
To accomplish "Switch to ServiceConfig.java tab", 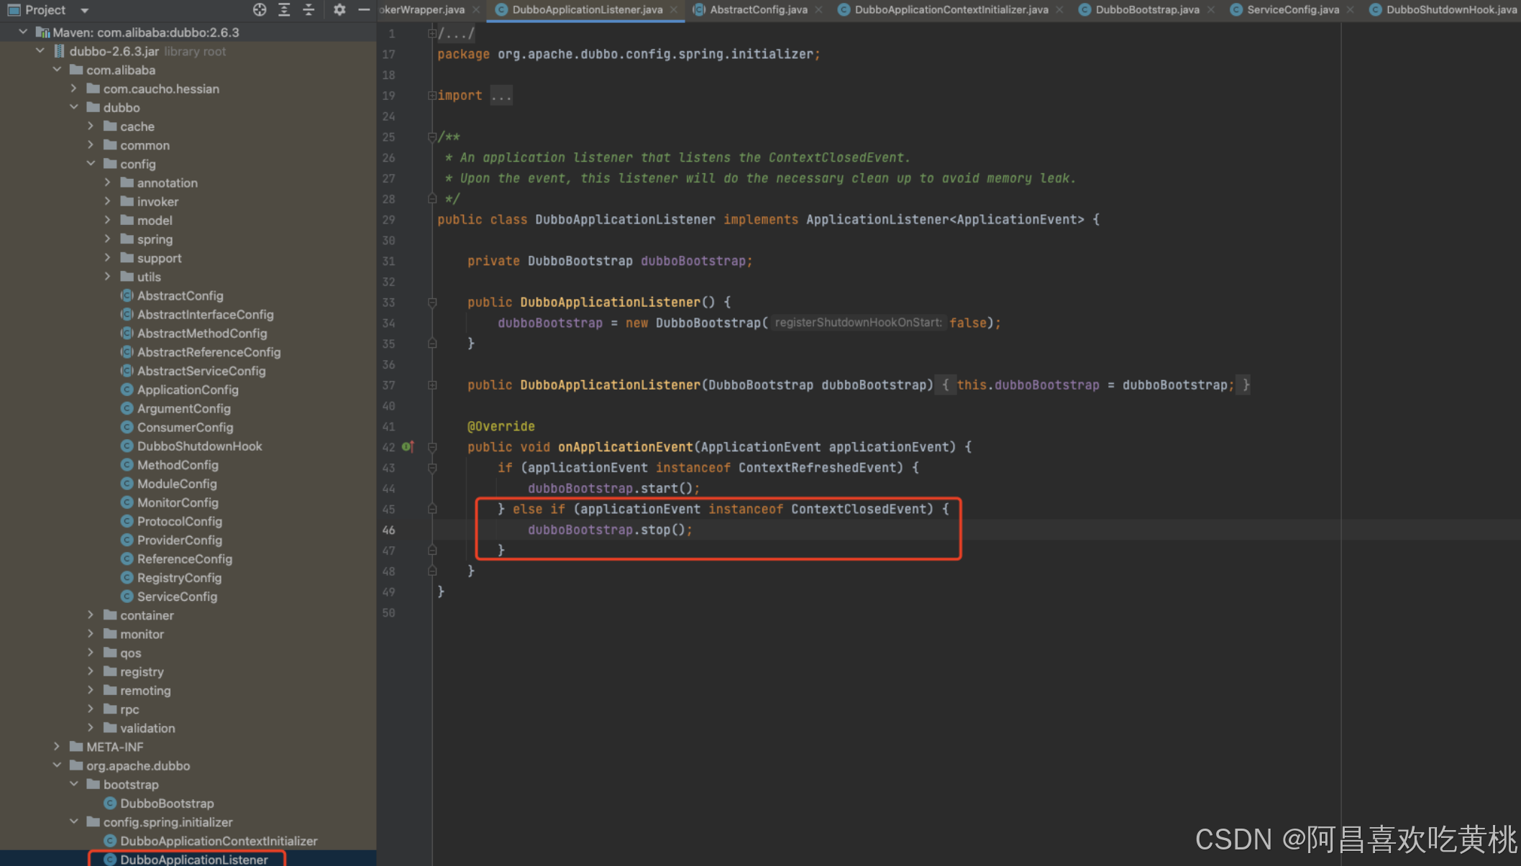I will pyautogui.click(x=1293, y=9).
